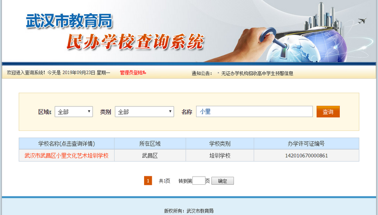Click the 民办学校查询系统 banner heading

(x=136, y=42)
